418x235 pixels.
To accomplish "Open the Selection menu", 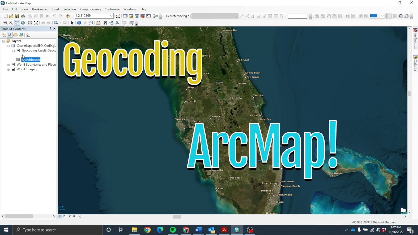I will point(70,9).
